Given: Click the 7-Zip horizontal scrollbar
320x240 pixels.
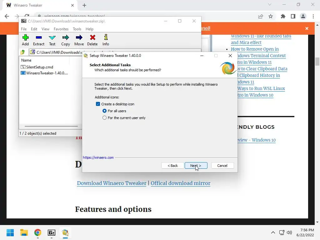Looking at the screenshot, I should (x=51, y=126).
